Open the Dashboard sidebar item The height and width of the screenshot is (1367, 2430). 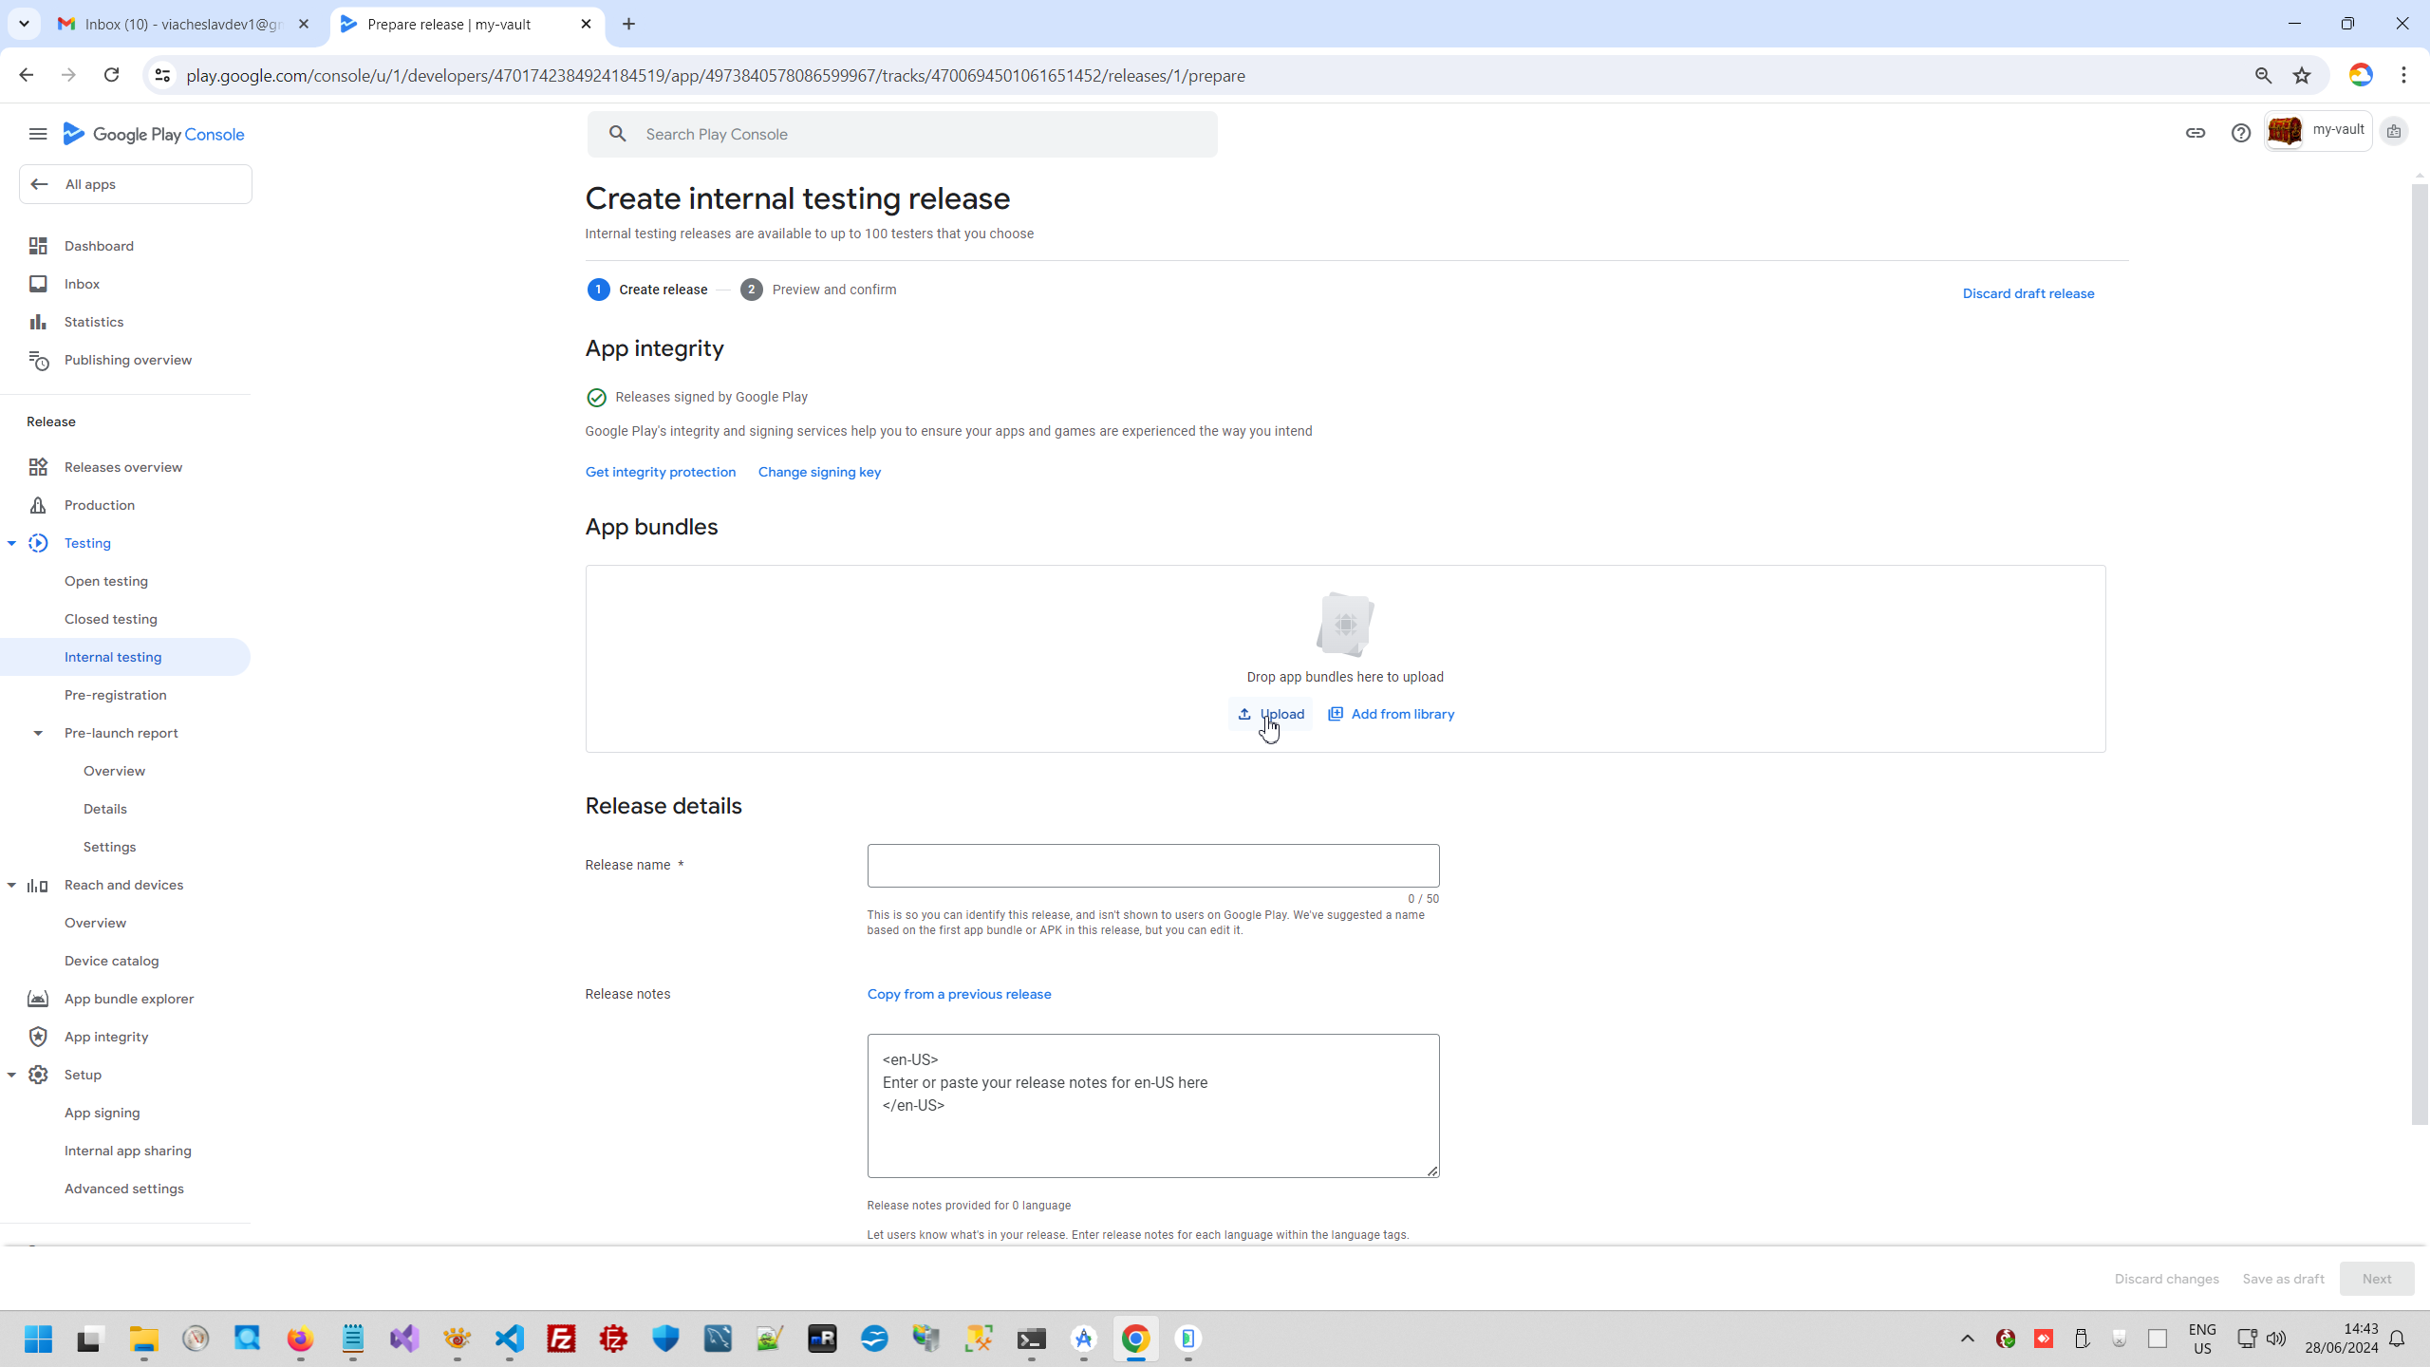click(x=99, y=246)
